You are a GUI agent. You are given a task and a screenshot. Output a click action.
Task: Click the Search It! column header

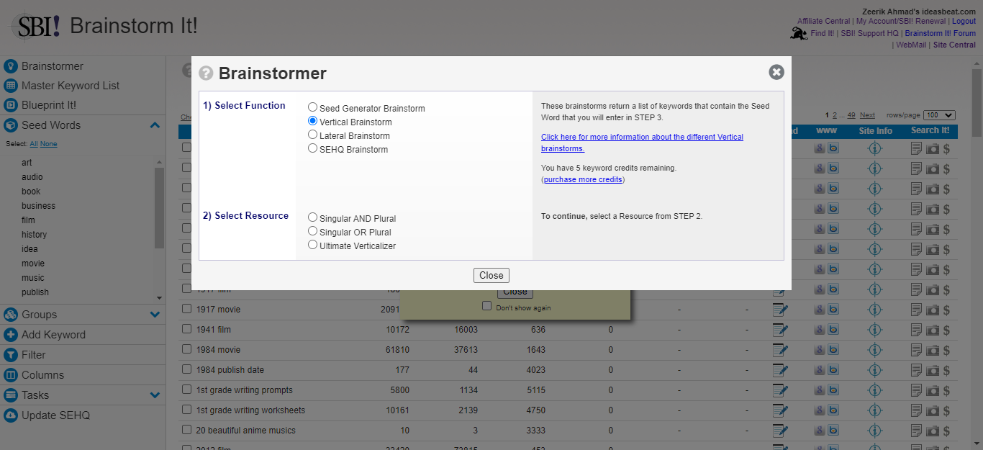point(930,130)
